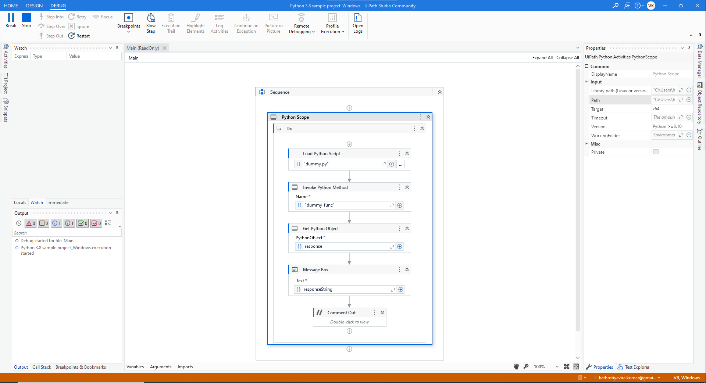This screenshot has width=706, height=383.
Task: Click the "dummy_func" Name input field
Action: pyautogui.click(x=346, y=205)
